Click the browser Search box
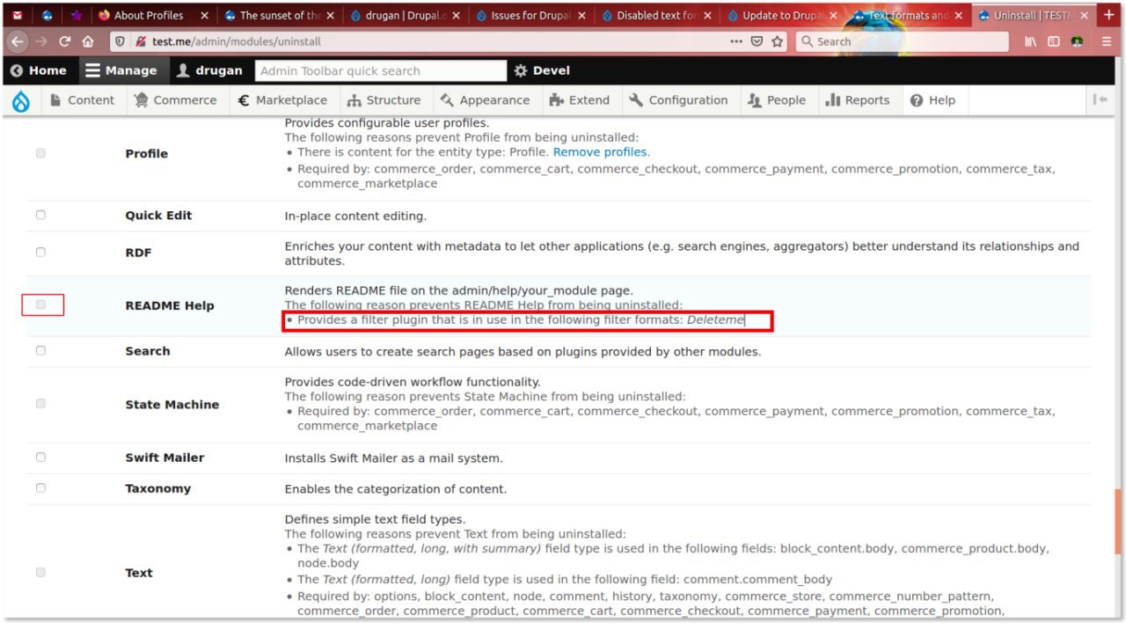1126x623 pixels. [902, 41]
